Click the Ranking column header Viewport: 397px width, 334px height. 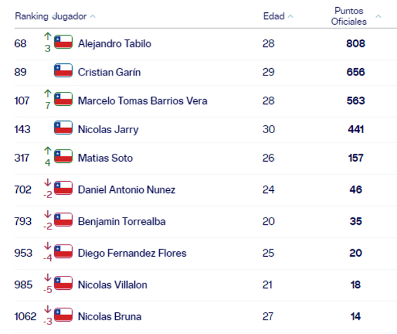pyautogui.click(x=31, y=16)
